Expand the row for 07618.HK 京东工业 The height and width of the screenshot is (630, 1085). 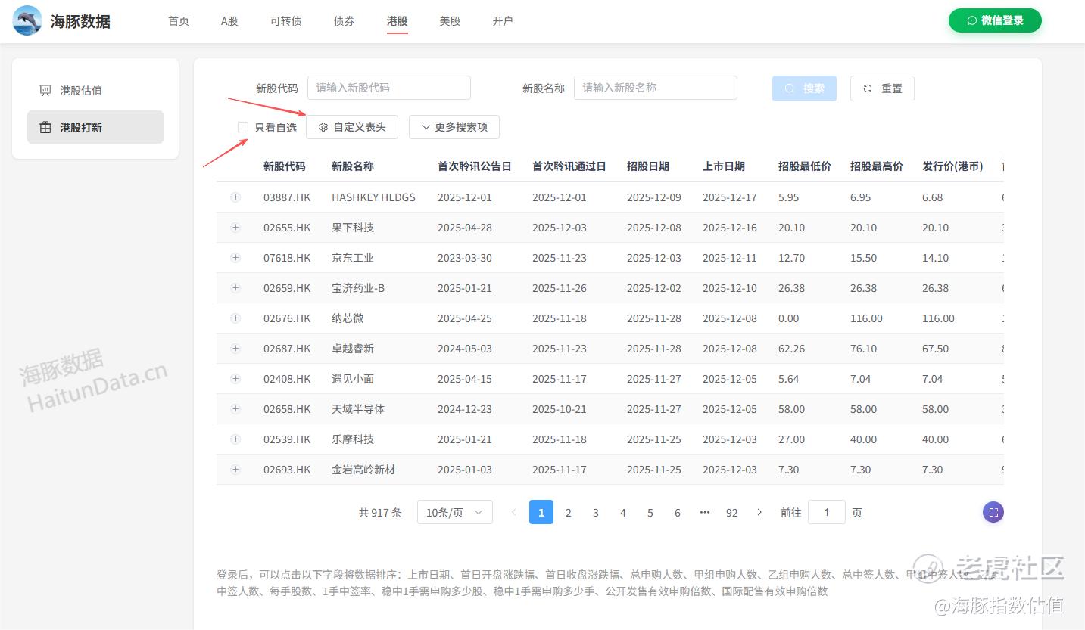[235, 258]
